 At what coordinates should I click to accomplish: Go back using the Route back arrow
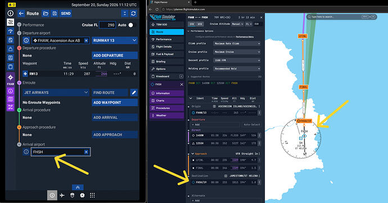[21, 13]
